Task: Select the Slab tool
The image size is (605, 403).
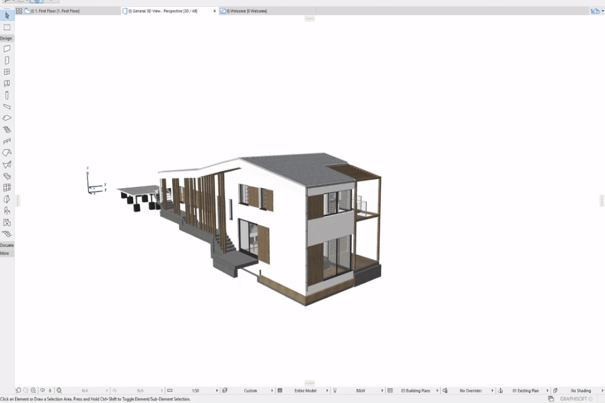Action: pyautogui.click(x=7, y=118)
